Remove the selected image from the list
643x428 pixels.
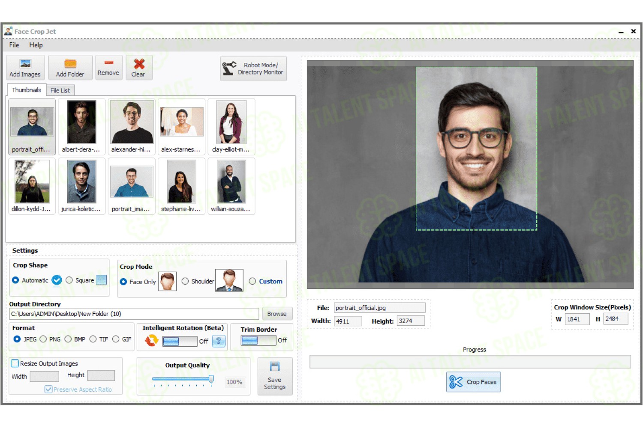pos(108,68)
